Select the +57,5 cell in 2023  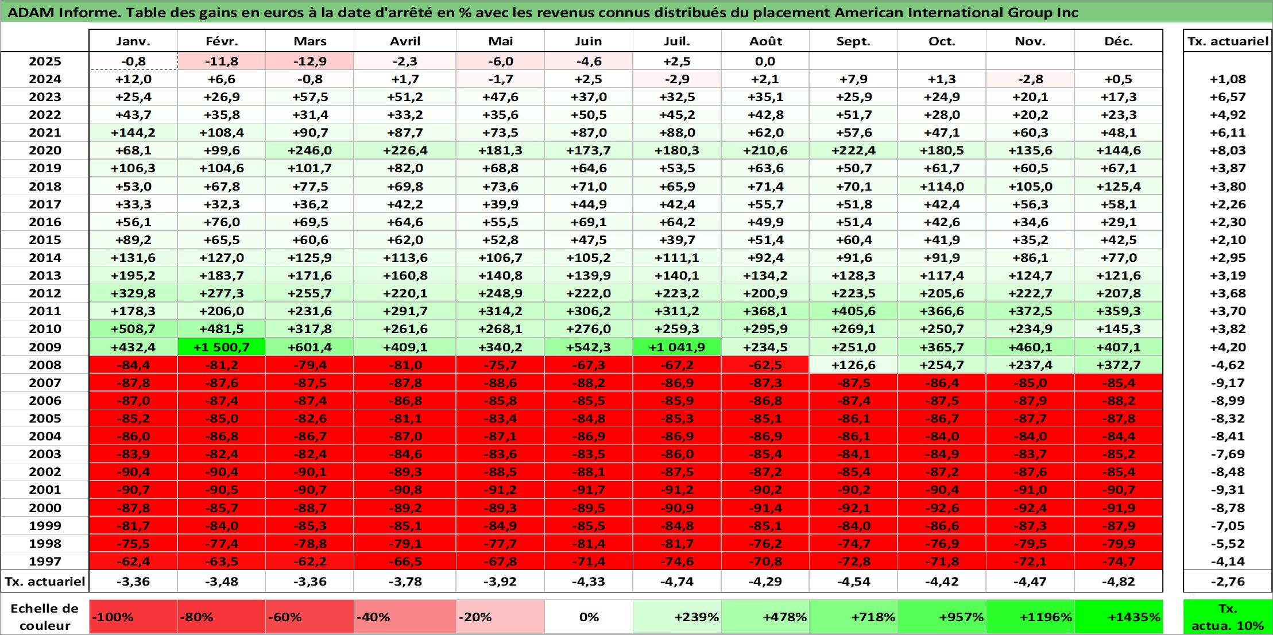click(310, 97)
